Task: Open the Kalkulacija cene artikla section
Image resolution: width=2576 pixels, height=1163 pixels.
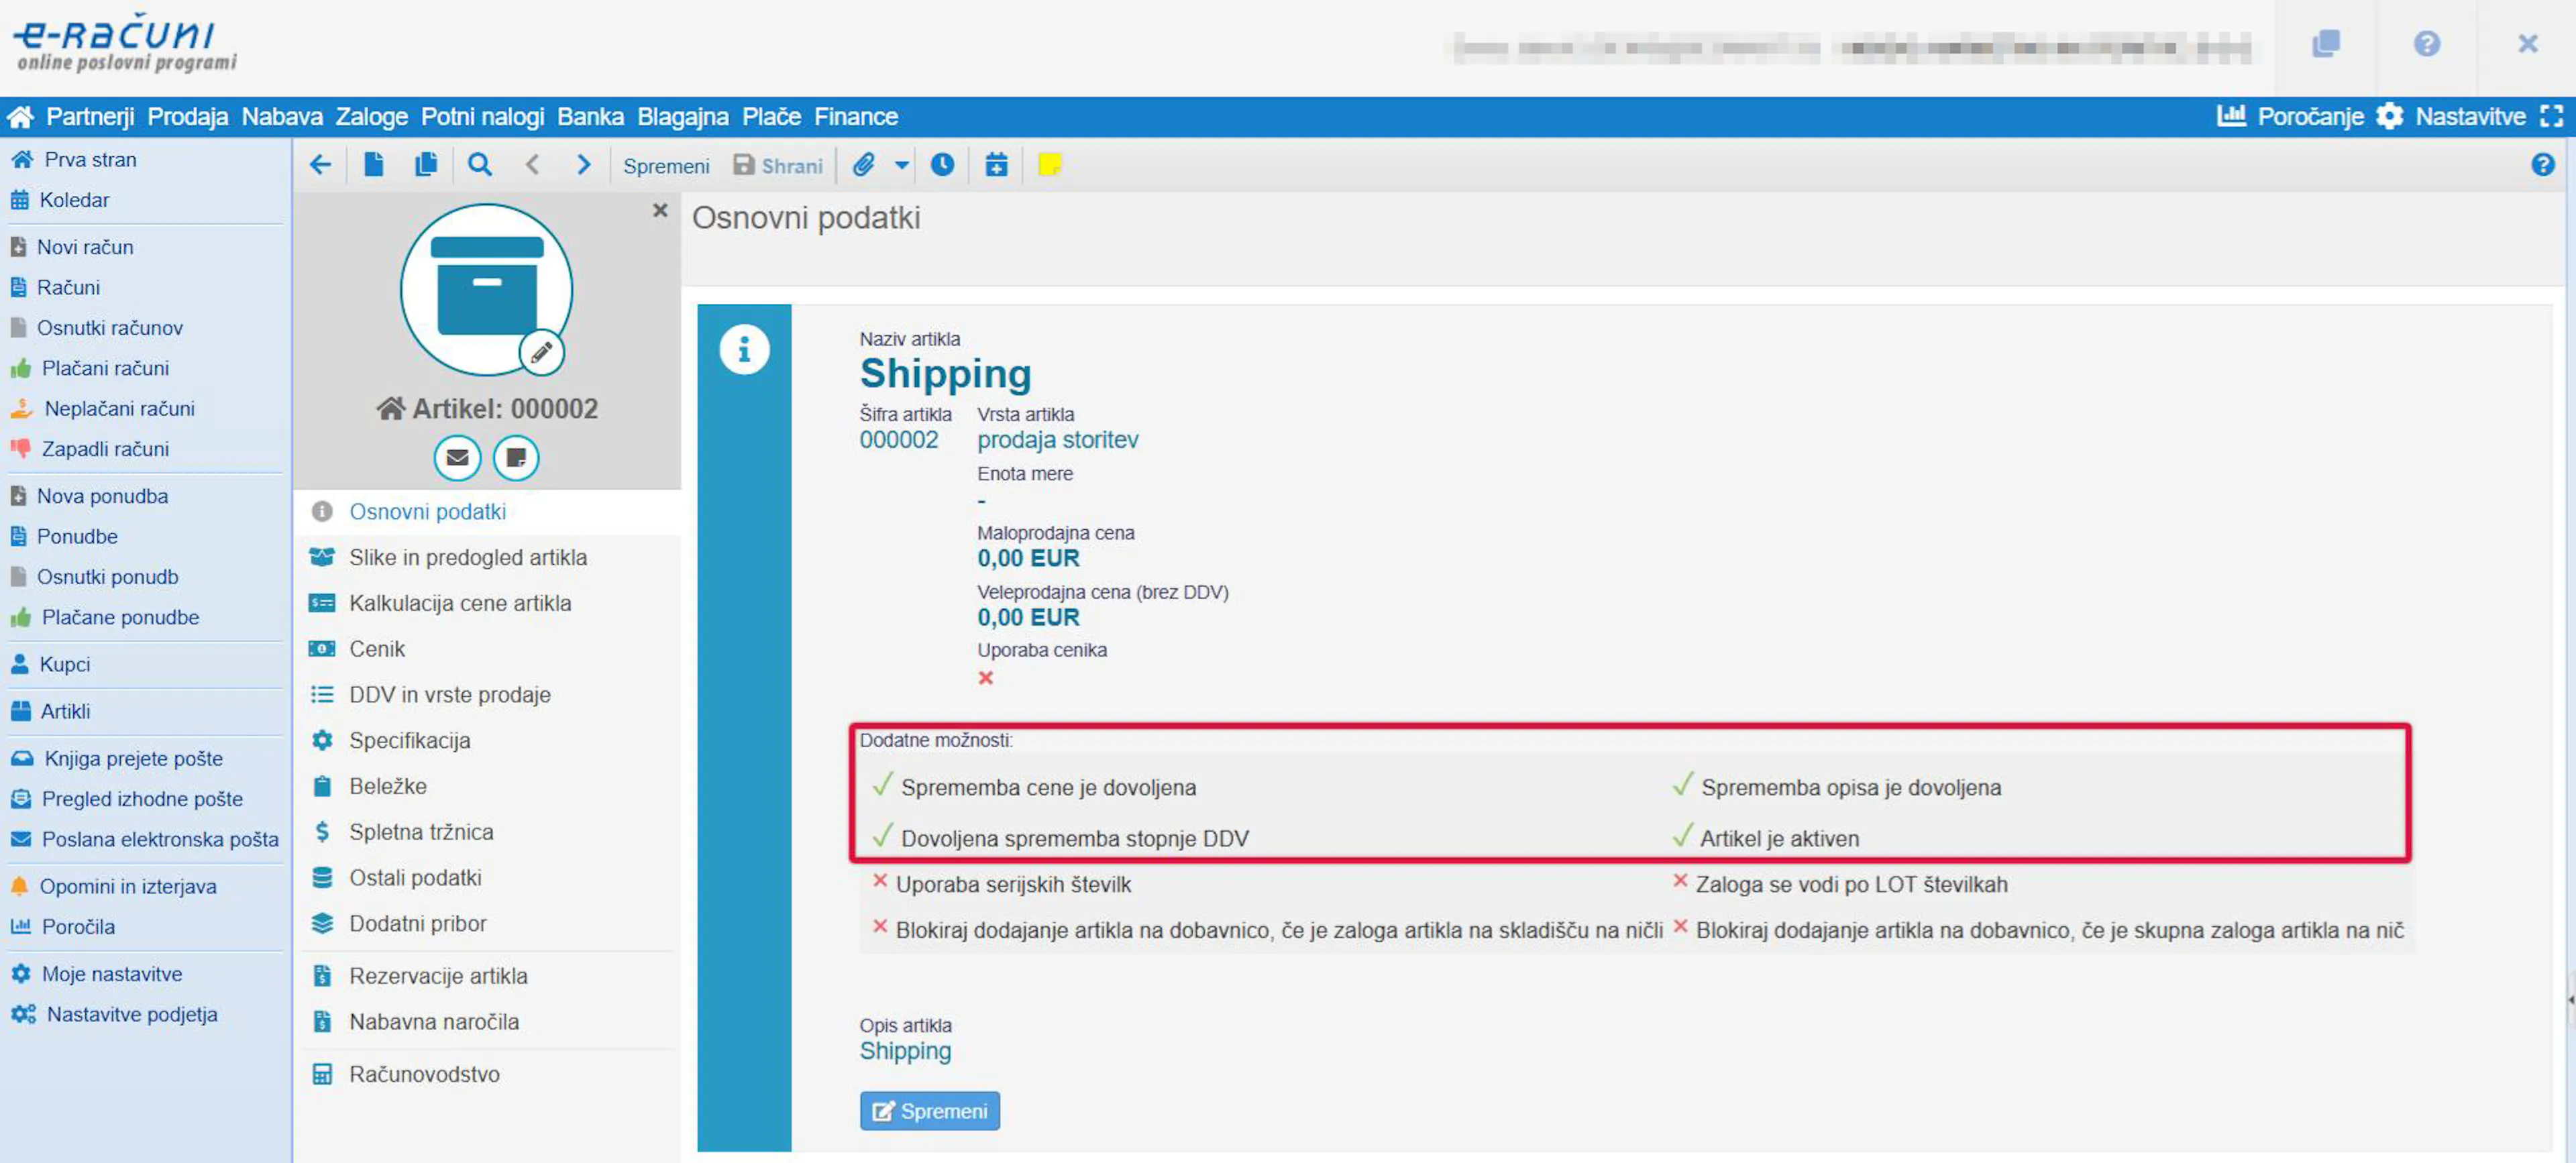Action: coord(460,603)
